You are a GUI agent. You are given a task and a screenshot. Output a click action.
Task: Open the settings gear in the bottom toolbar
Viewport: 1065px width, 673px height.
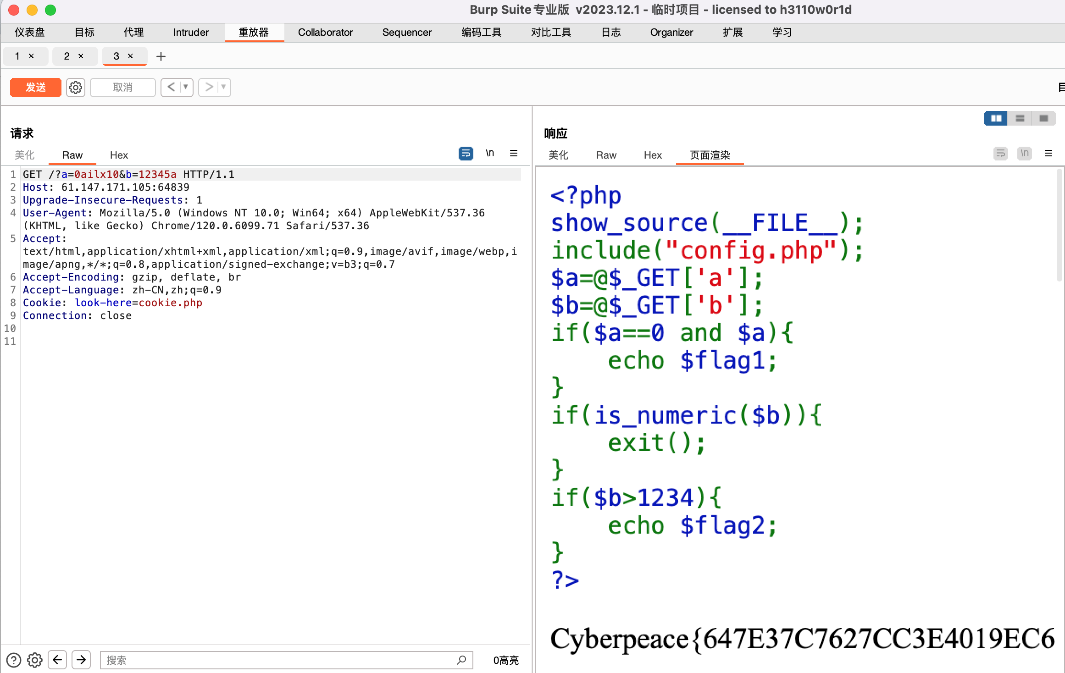click(x=34, y=660)
